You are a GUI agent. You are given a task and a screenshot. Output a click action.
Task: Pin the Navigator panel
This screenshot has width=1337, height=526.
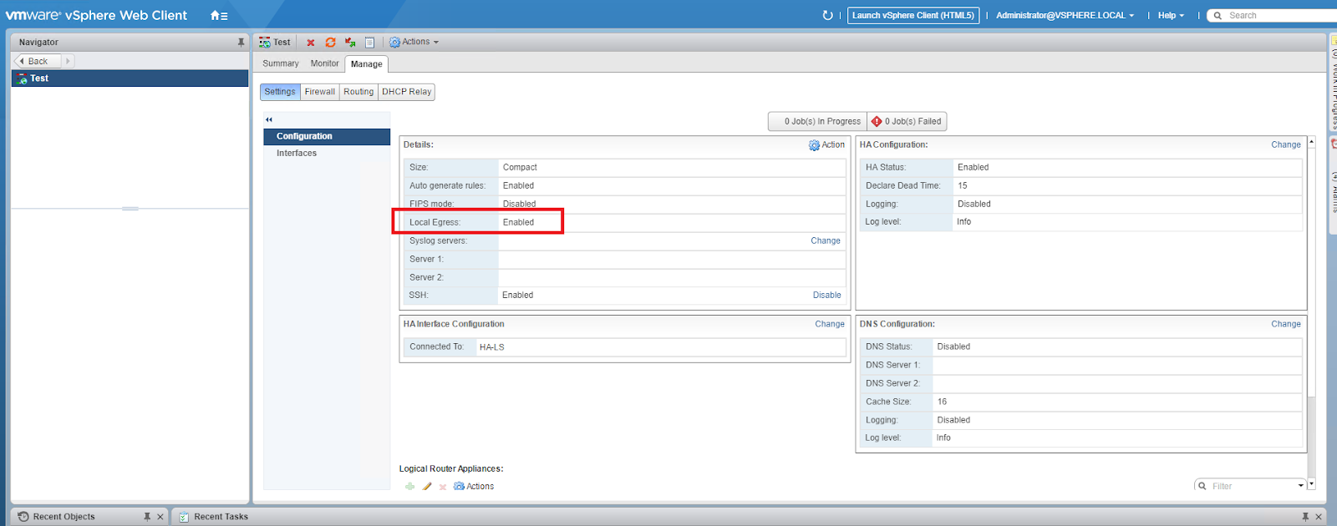(x=241, y=42)
